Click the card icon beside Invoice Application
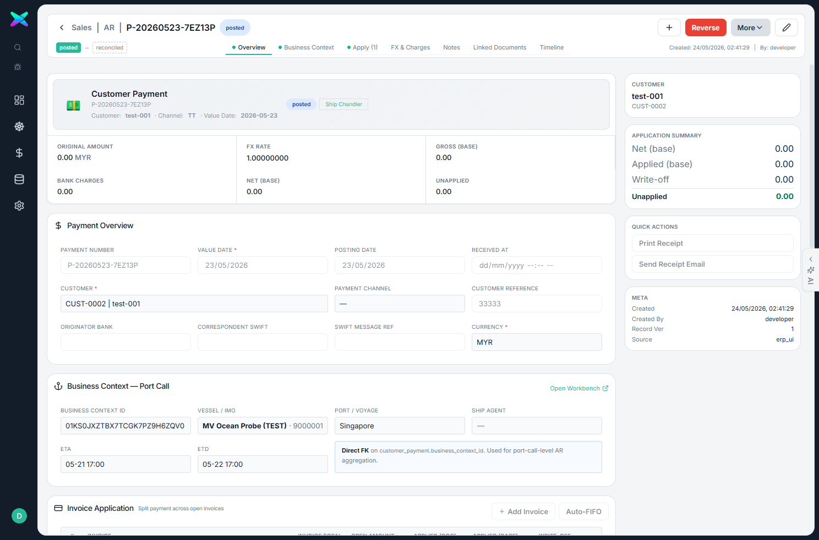 [x=58, y=508]
